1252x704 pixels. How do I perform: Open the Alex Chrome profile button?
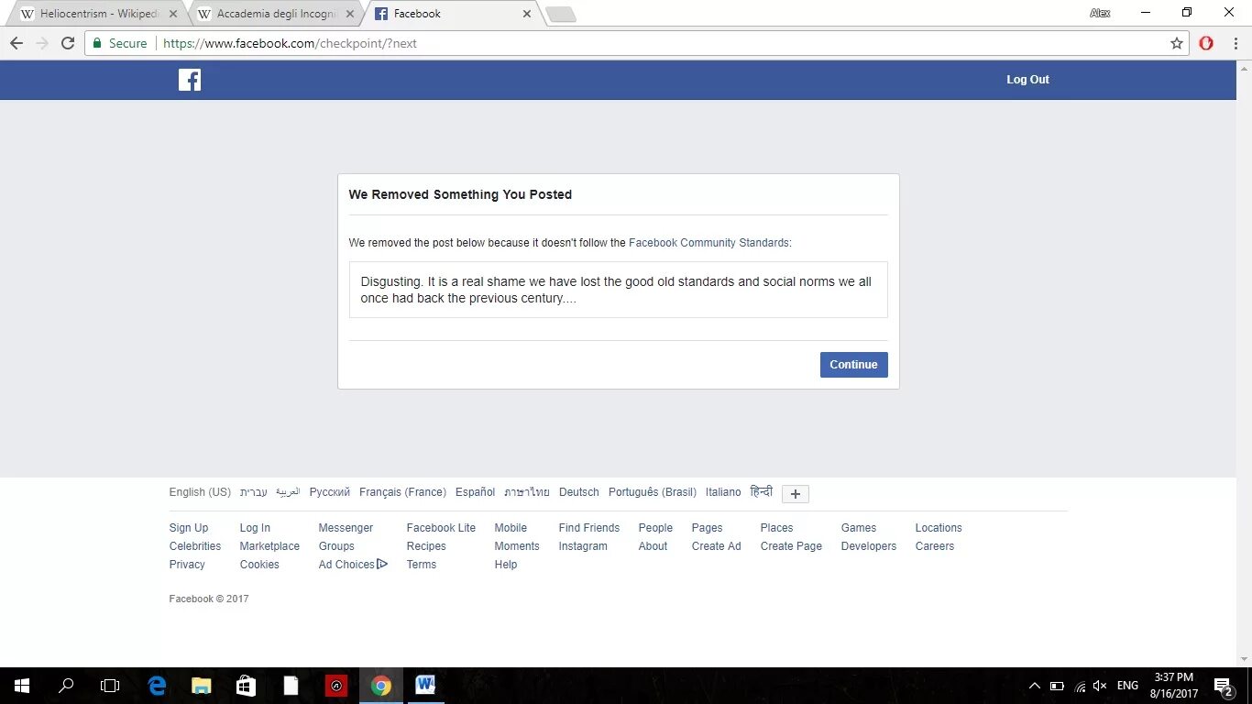tap(1100, 13)
